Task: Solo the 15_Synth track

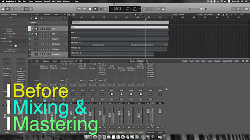Action: point(44,39)
